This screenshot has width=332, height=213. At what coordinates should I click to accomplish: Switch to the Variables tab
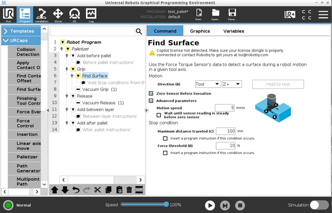tap(233, 31)
